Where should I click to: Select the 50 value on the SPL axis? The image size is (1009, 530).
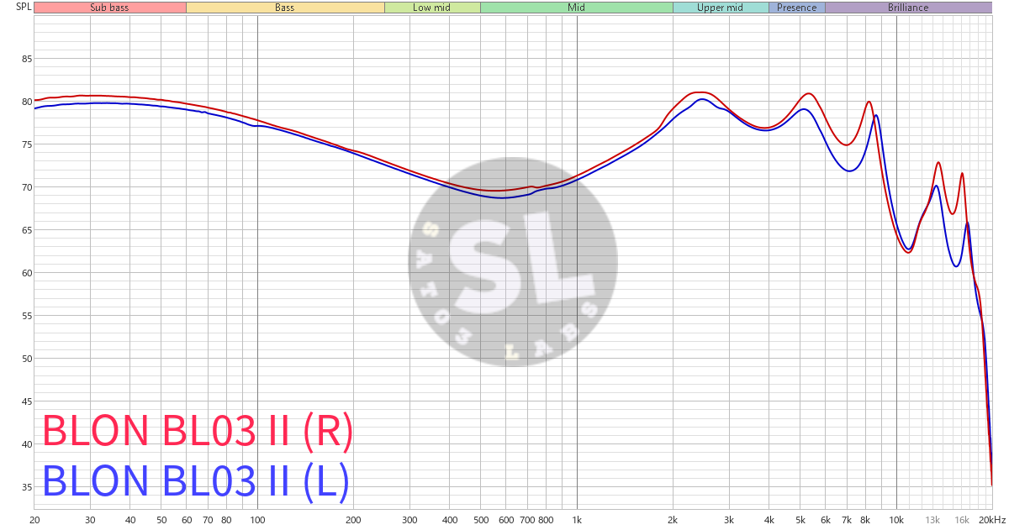click(27, 359)
